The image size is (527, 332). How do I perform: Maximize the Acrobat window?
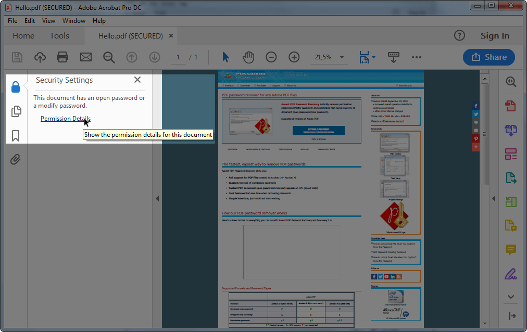492,6
